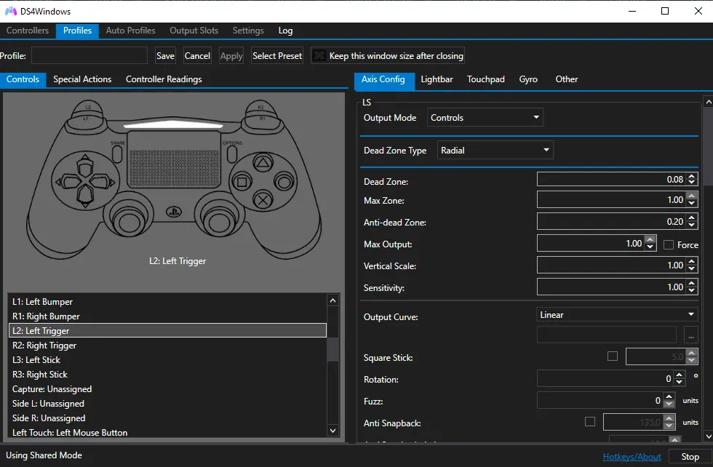Select Capture: Unassigned in list
The width and height of the screenshot is (713, 467).
click(167, 388)
